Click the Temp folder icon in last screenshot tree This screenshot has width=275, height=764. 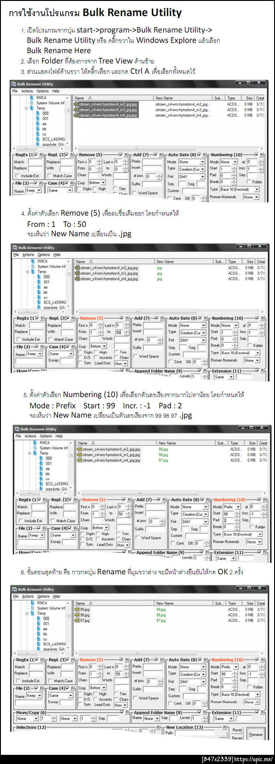point(33,613)
